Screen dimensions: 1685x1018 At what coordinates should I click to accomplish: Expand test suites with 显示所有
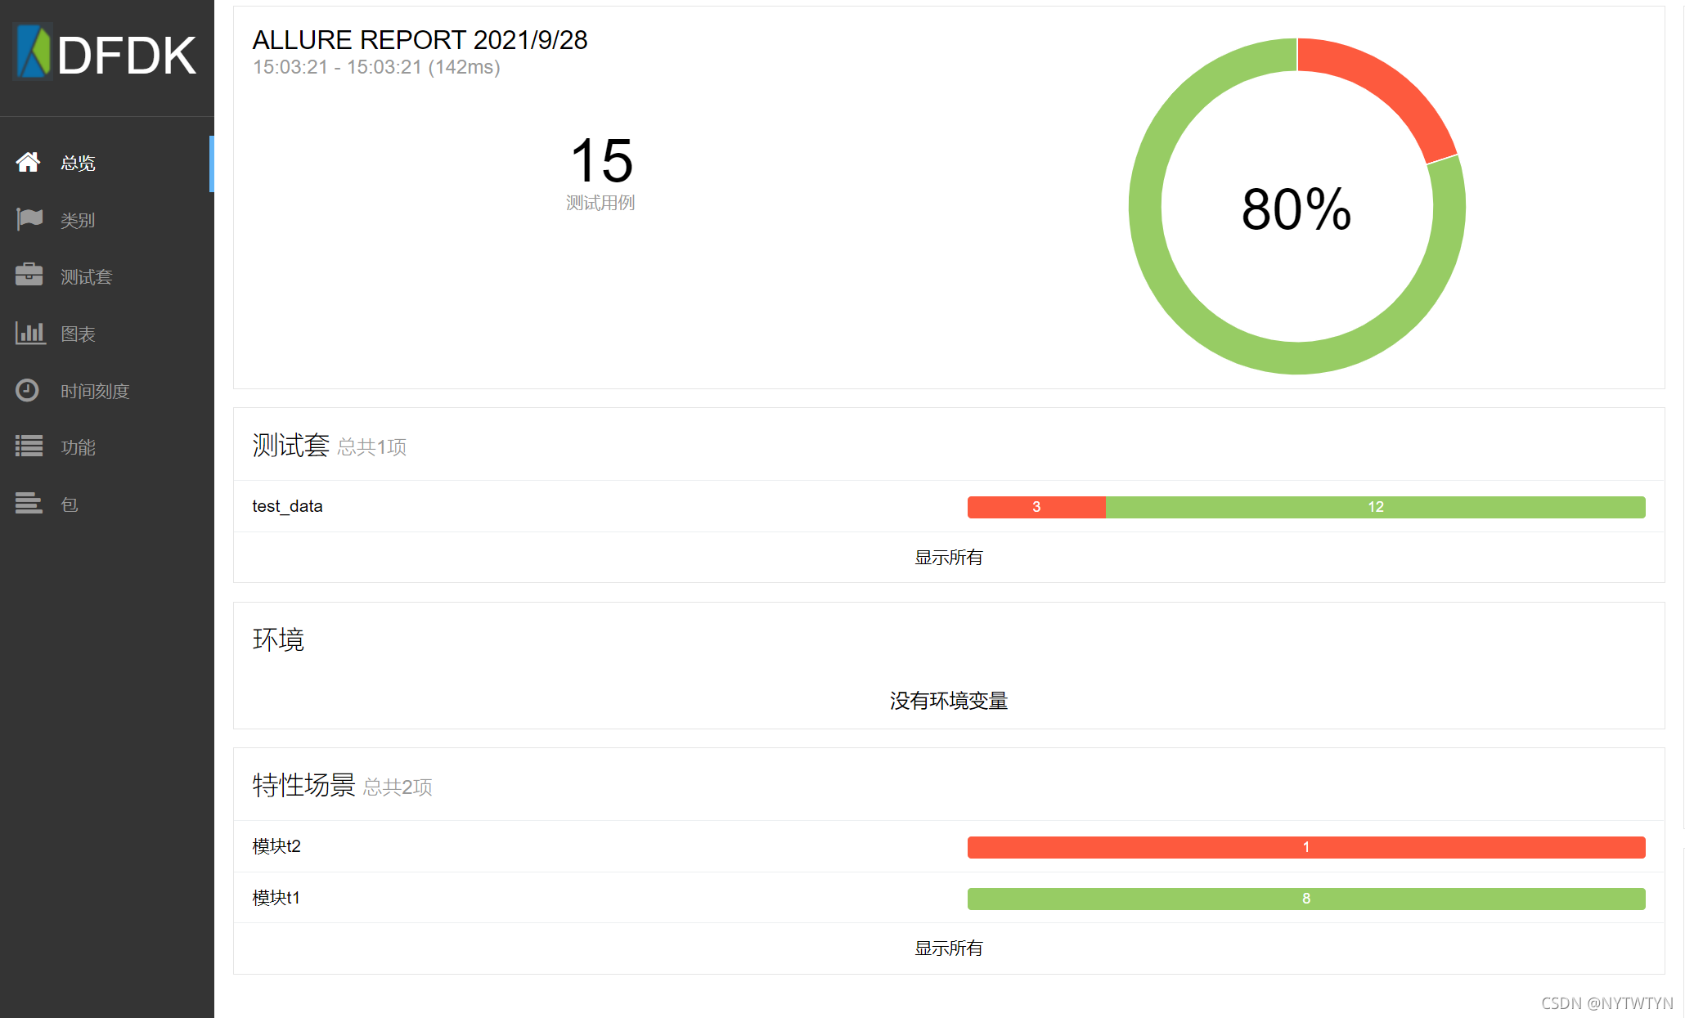tap(948, 558)
